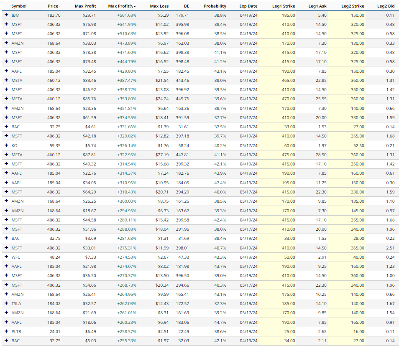Sort by the Exp Date header
Viewport: 399px width, 346px height.
click(x=248, y=6)
